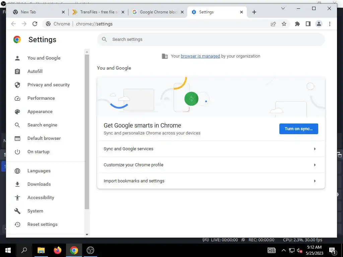Click the gauge icon beside Performance
Image resolution: width=343 pixels, height=257 pixels.
point(17,98)
